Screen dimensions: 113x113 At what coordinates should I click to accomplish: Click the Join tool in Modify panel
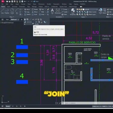pos(33,22)
